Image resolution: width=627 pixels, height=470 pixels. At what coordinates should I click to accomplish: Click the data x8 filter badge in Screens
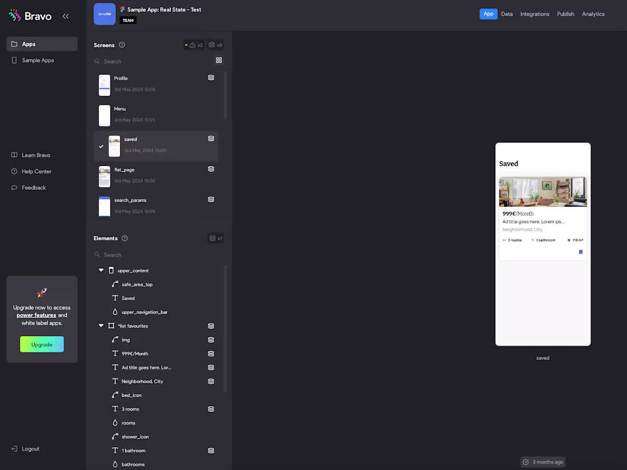tap(215, 45)
